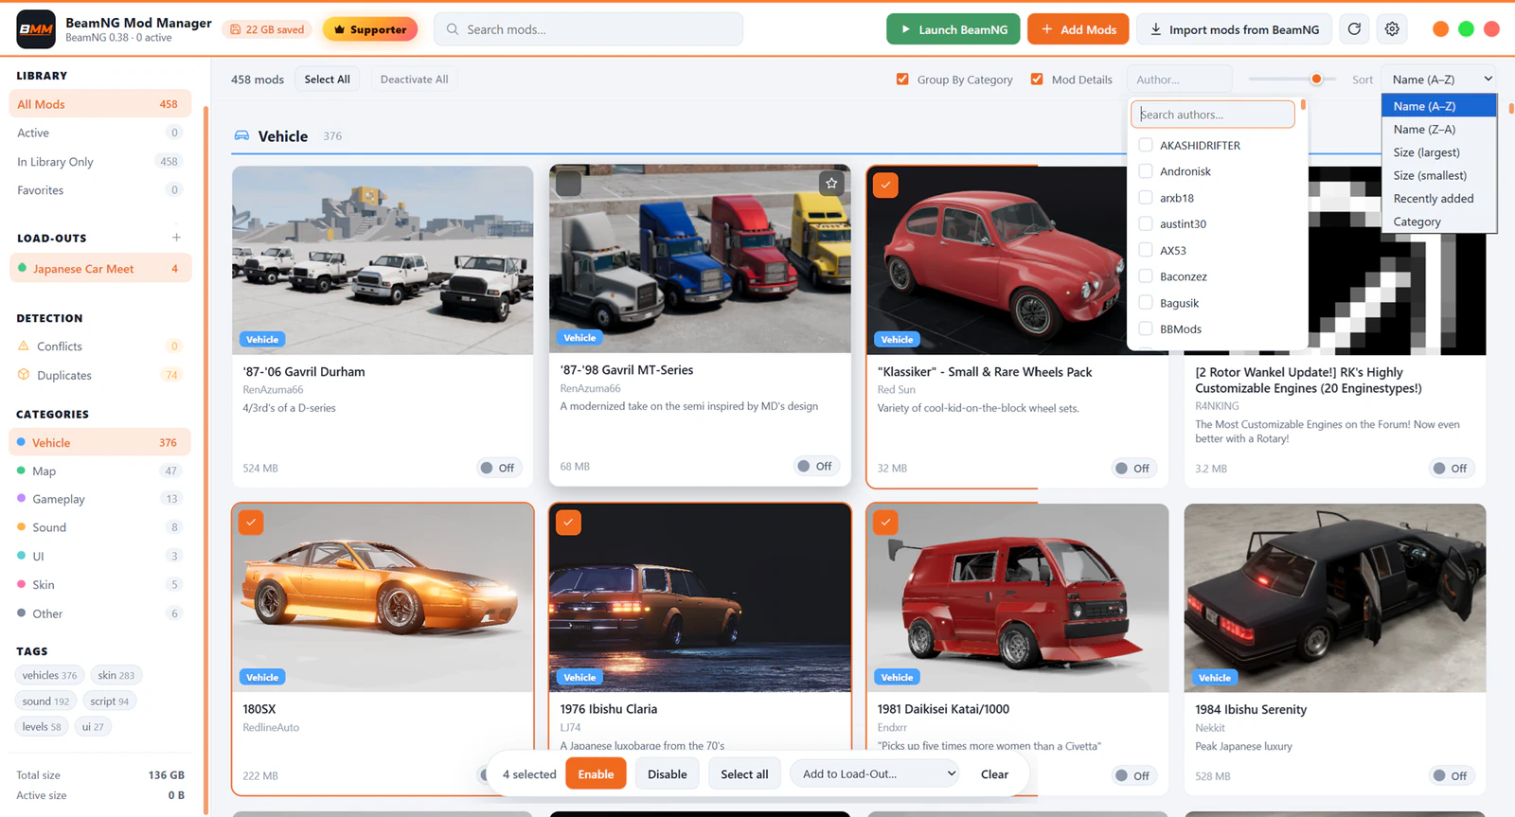Filter by the Map category

click(100, 471)
